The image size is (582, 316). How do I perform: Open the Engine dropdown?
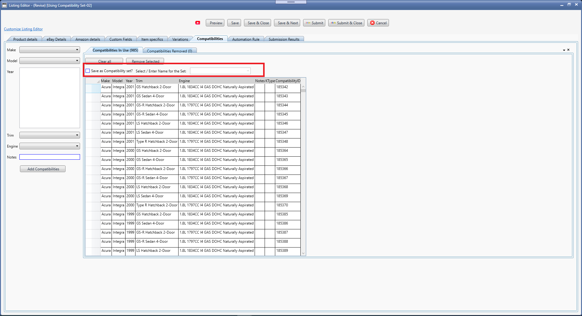click(50, 146)
